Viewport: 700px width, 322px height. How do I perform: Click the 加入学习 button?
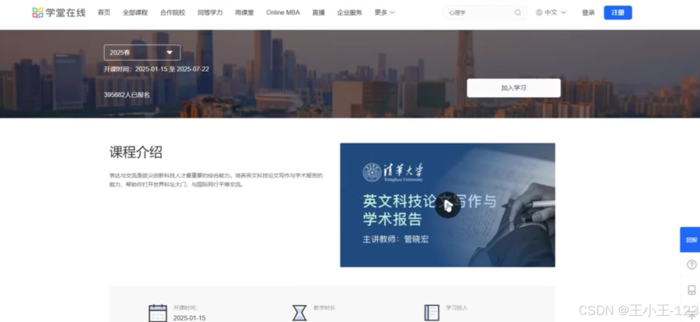pyautogui.click(x=513, y=88)
